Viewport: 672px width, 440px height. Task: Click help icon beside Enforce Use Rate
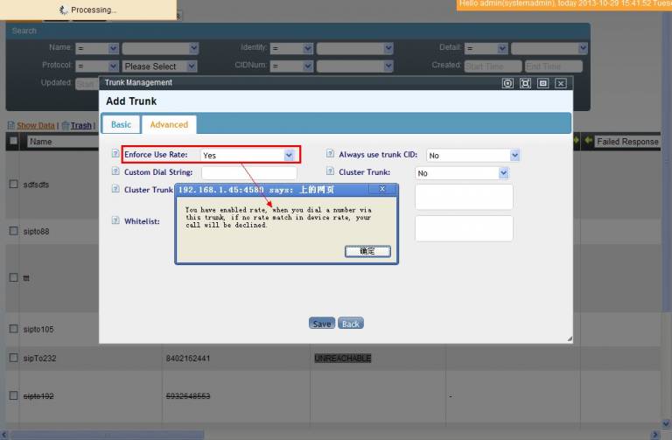[x=115, y=154]
